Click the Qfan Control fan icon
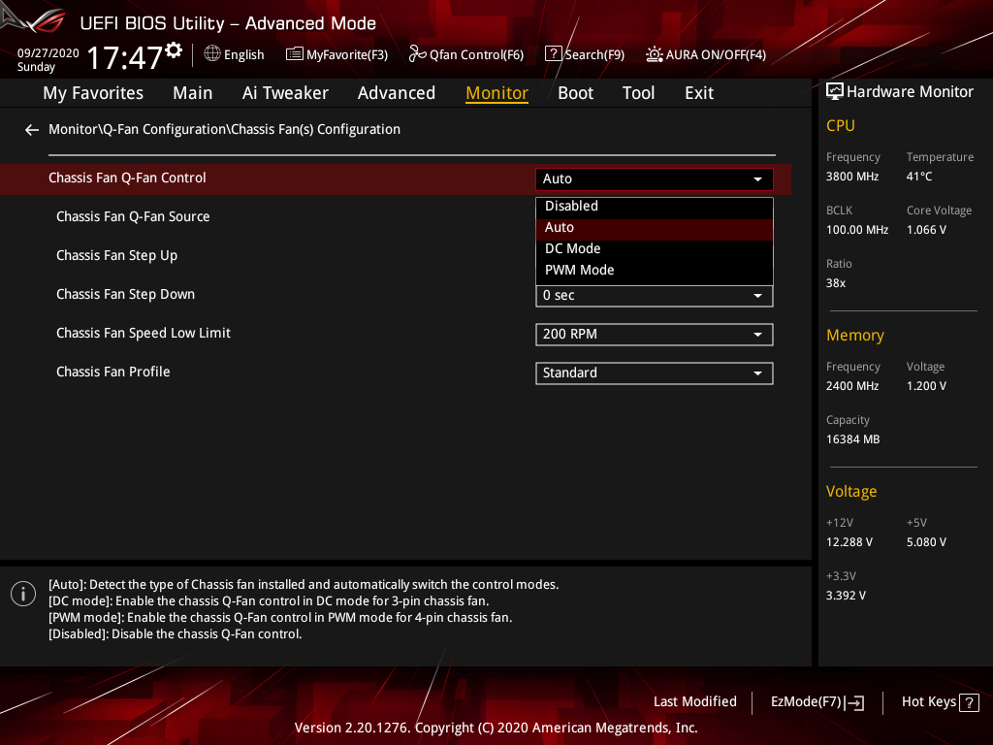This screenshot has height=745, width=993. tap(417, 54)
